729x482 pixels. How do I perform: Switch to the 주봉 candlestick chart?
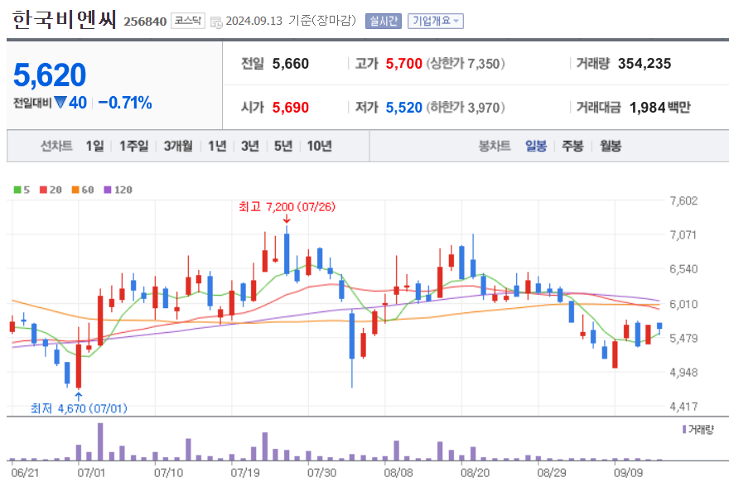click(x=572, y=146)
